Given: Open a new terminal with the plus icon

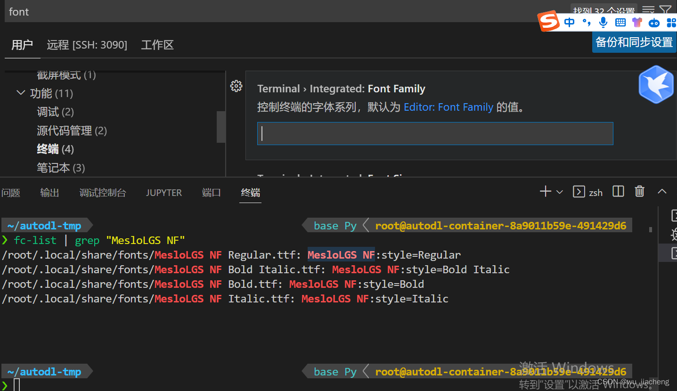Looking at the screenshot, I should pyautogui.click(x=545, y=191).
